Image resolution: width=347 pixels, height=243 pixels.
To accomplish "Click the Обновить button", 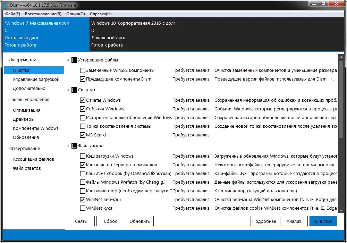I will pos(139,221).
